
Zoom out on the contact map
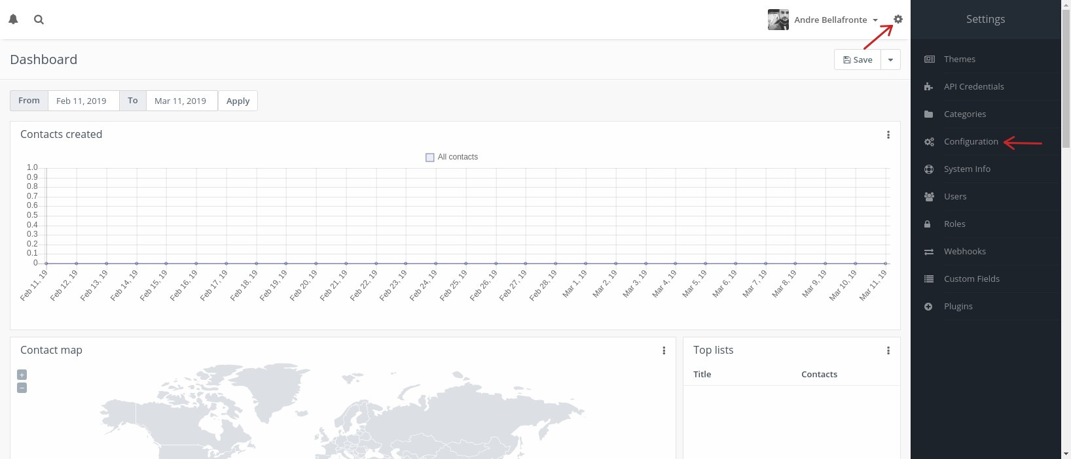pos(22,388)
